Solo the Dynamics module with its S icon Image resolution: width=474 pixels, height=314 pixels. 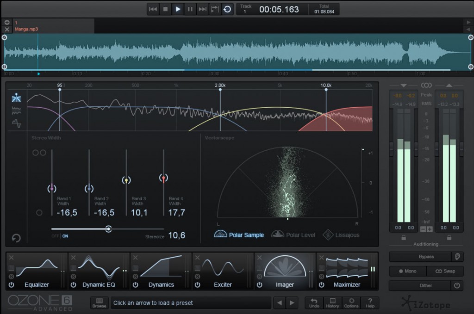pyautogui.click(x=136, y=277)
